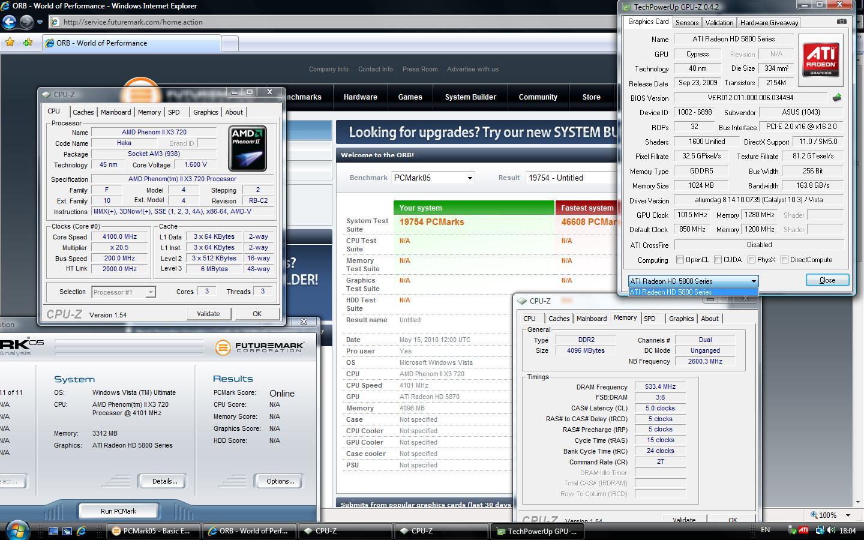This screenshot has height=540, width=864.
Task: Click the 18:04 taskbar clock
Action: click(847, 531)
